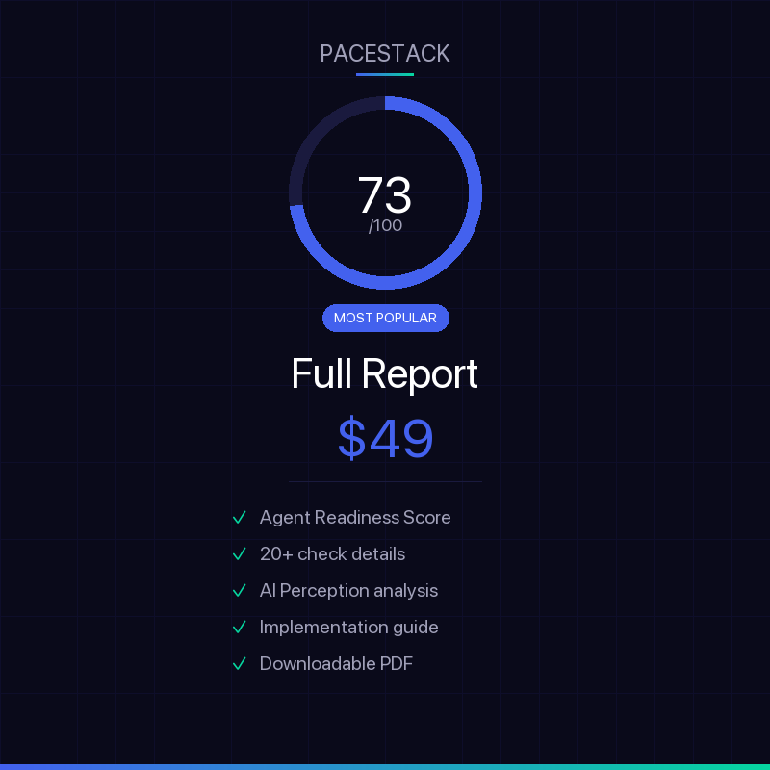
Task: Select the 20+ check details text
Action: [x=332, y=554]
